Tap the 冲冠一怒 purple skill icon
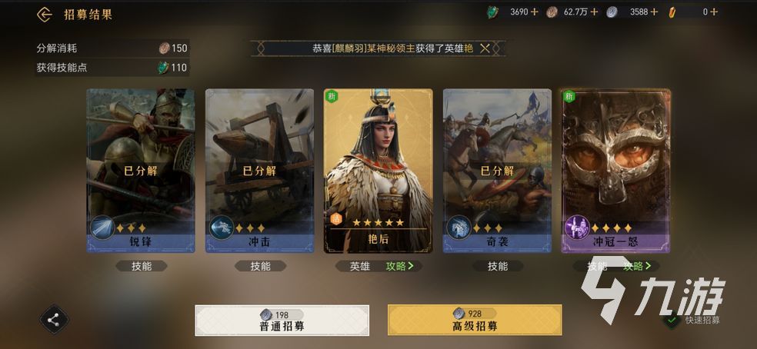The height and width of the screenshot is (349, 757). (577, 228)
